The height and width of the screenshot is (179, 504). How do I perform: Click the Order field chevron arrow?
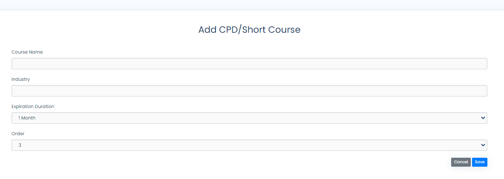click(483, 145)
